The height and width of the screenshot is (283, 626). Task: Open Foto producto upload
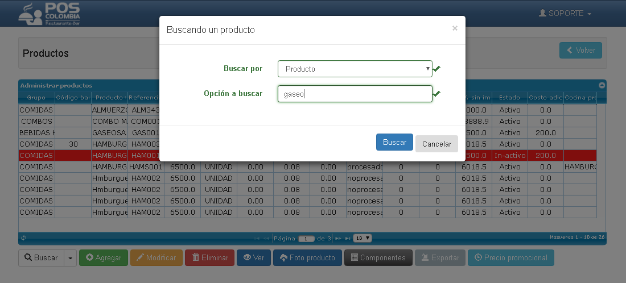[x=307, y=258]
